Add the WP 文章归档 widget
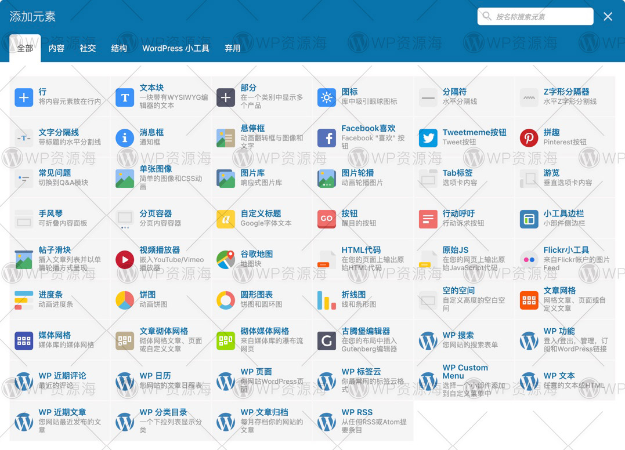The image size is (625, 450). pos(262,422)
